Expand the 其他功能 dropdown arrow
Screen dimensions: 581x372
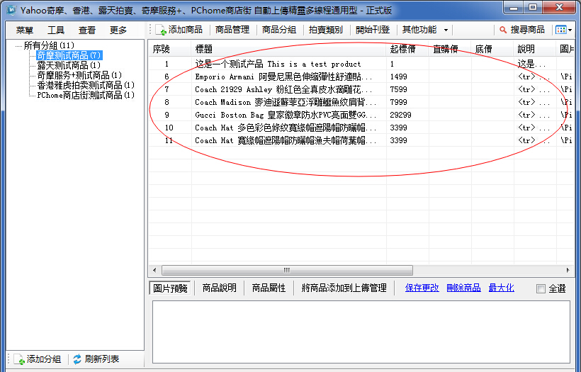[x=446, y=30]
